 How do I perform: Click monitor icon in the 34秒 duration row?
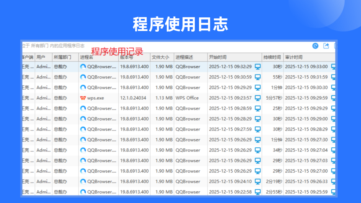coord(258,150)
